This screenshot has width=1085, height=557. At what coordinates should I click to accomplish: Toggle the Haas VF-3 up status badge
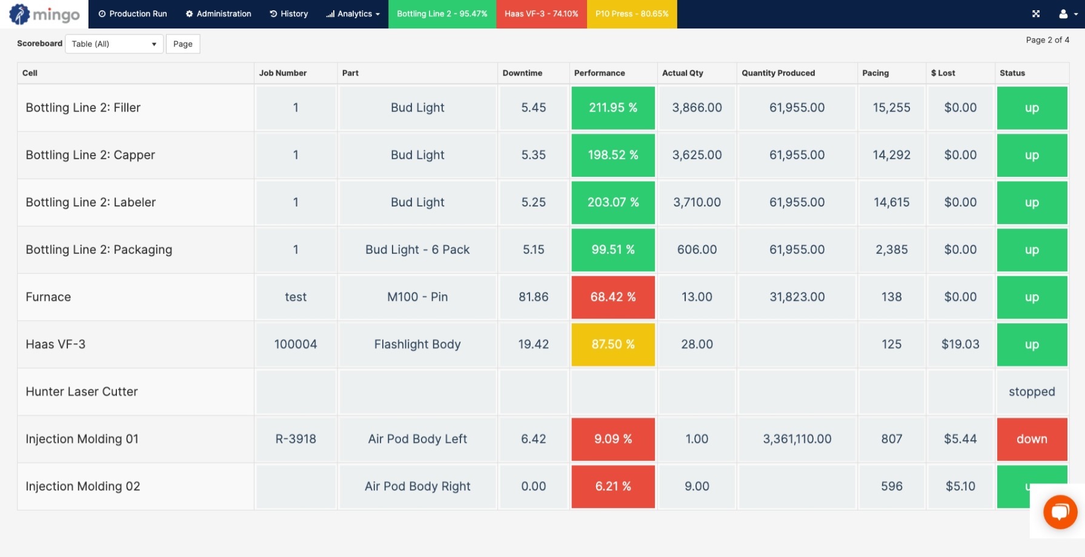[x=1032, y=344]
